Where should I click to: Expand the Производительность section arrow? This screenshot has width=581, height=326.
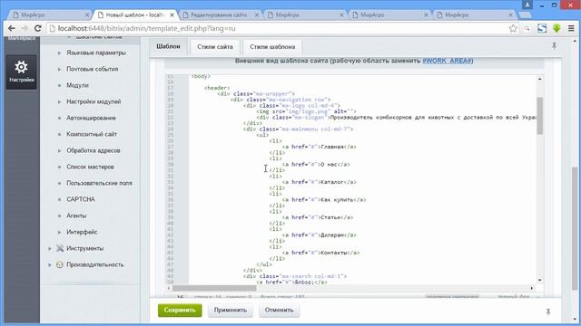[x=50, y=264]
